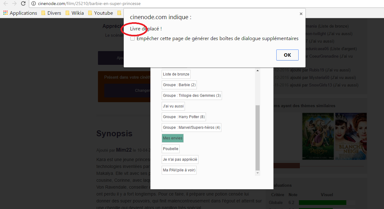Click the 'Livre déplacé !' alert message
Screen dimensions: 384x209
pyautogui.click(x=146, y=29)
